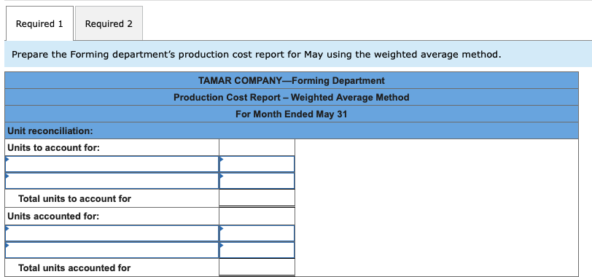Open second label dropdown under Units to account for
The image size is (592, 277).
112,181
